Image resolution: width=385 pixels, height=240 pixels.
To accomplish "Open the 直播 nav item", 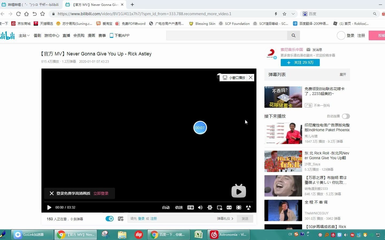I will (66, 35).
